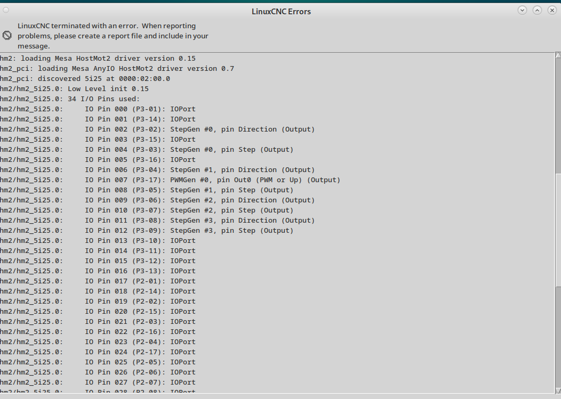Image resolution: width=561 pixels, height=399 pixels.
Task: Click the IO Pin 019 (P2-02) line
Action: click(x=98, y=302)
